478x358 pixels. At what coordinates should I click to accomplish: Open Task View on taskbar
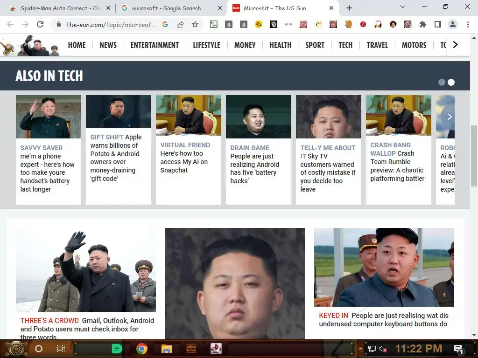tap(61, 349)
